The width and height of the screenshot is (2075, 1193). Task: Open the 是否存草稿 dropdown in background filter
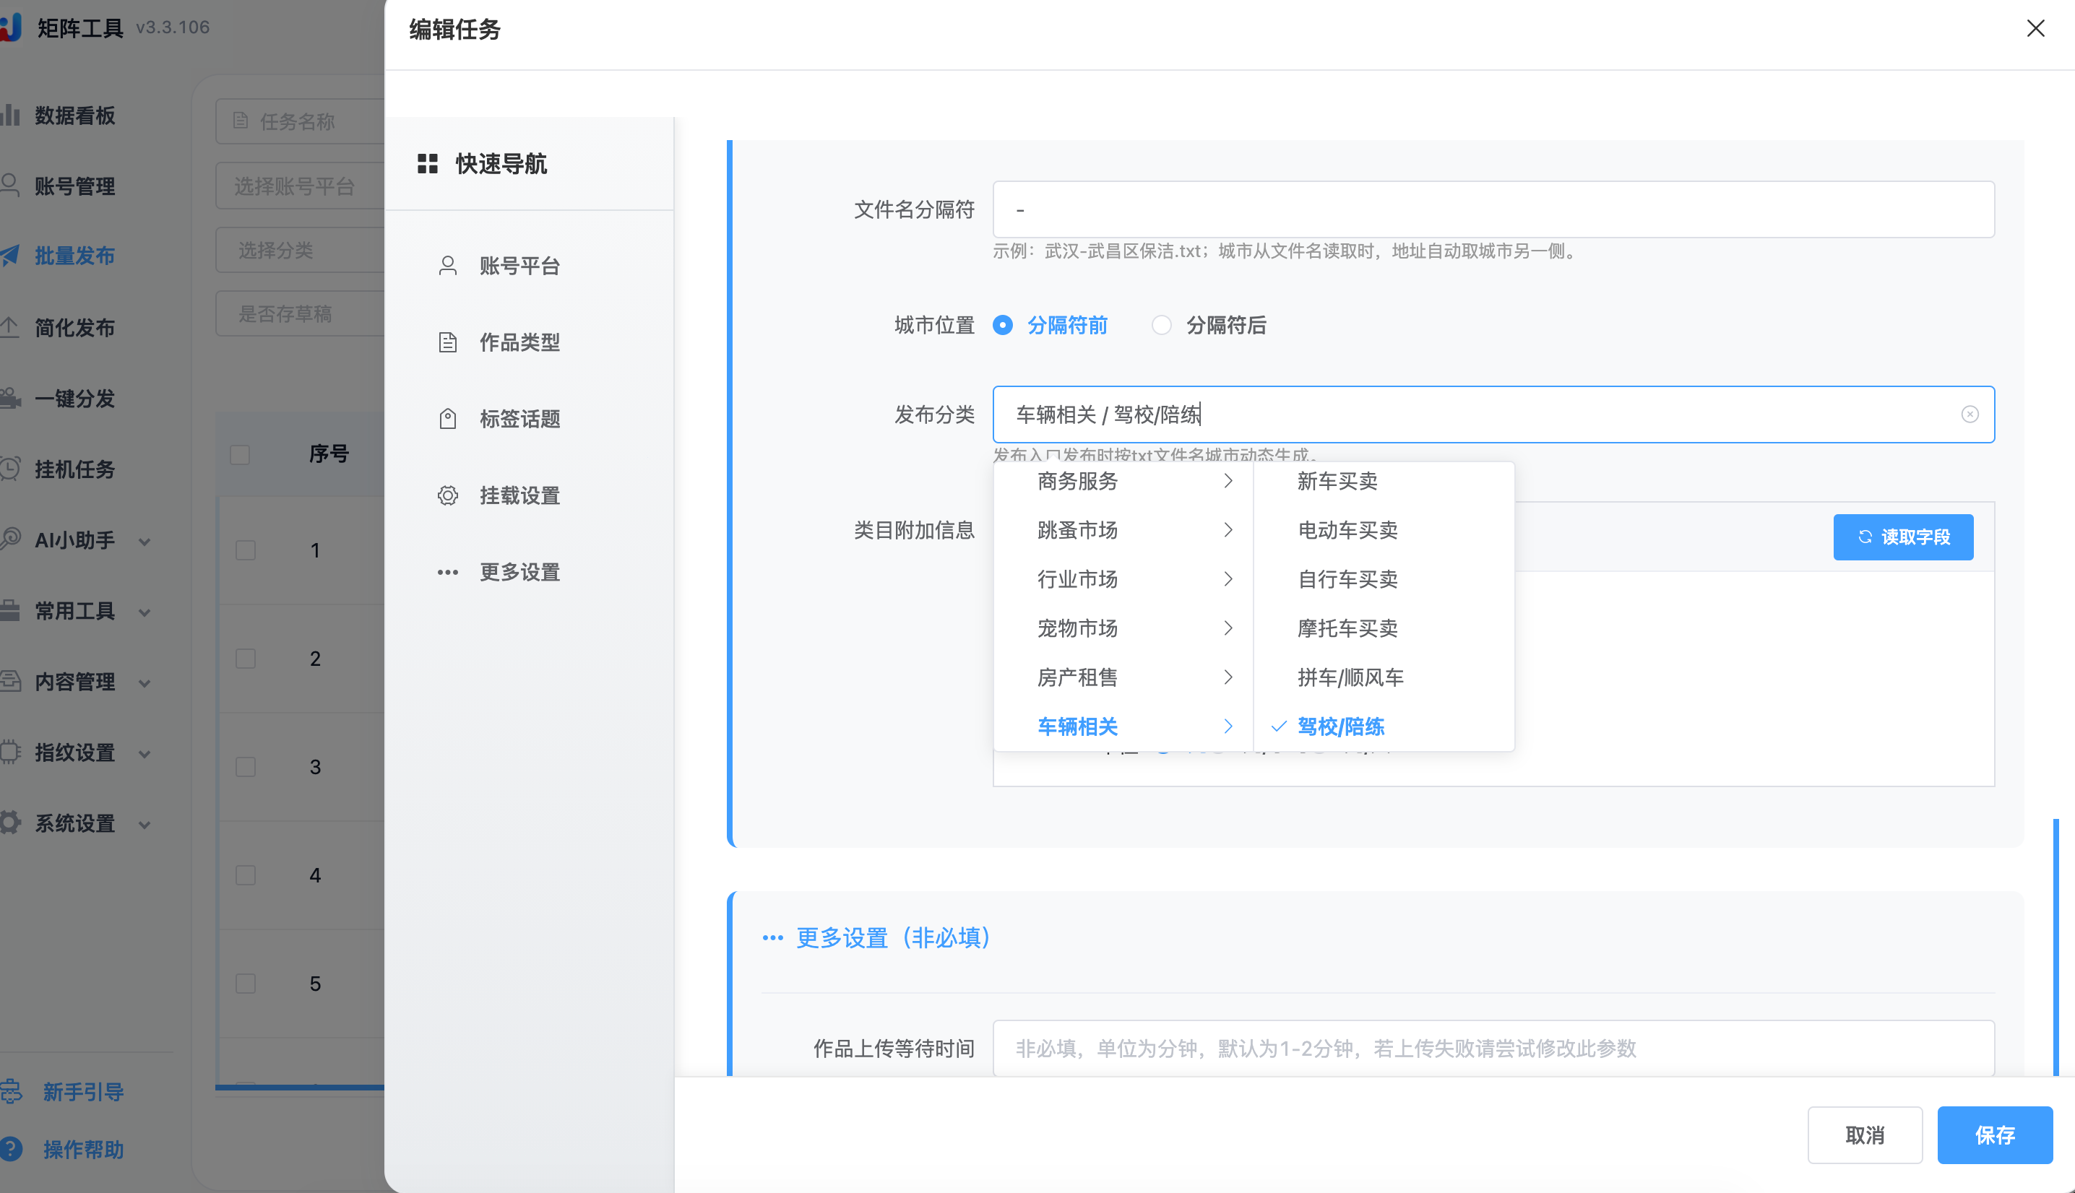(300, 314)
